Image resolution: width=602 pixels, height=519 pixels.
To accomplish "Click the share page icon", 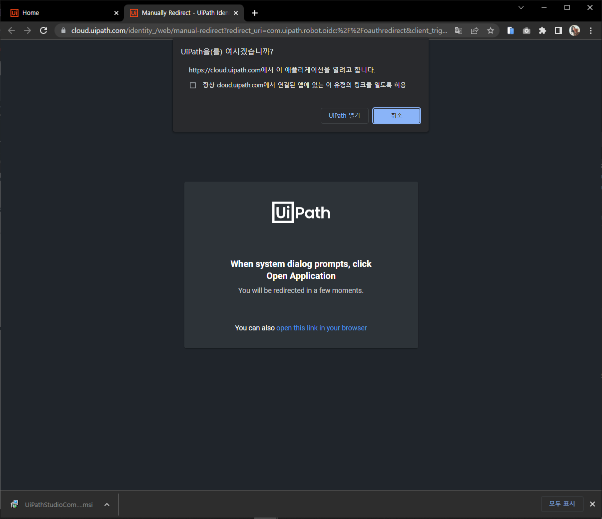I will (475, 30).
